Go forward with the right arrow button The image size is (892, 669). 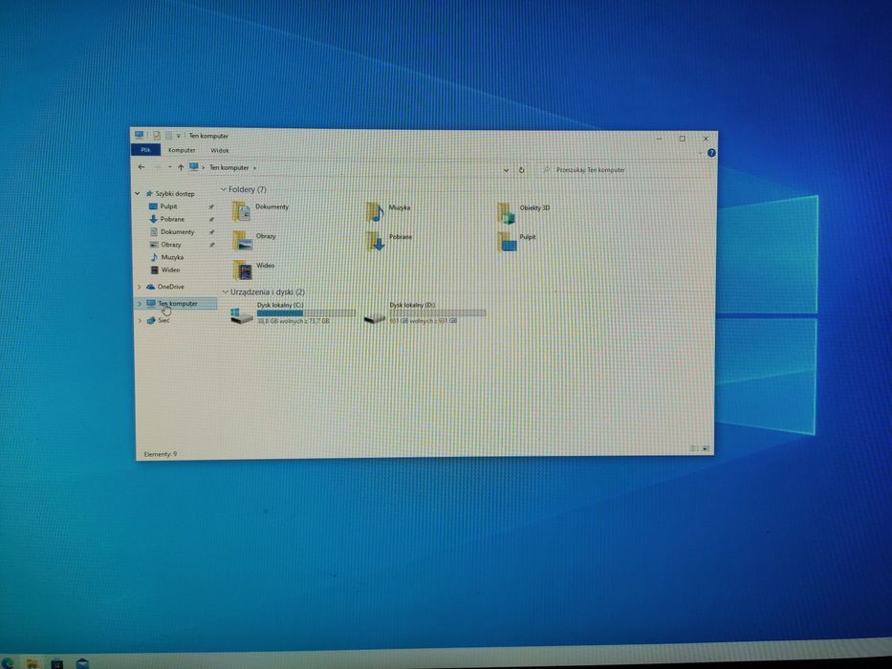coord(158,167)
